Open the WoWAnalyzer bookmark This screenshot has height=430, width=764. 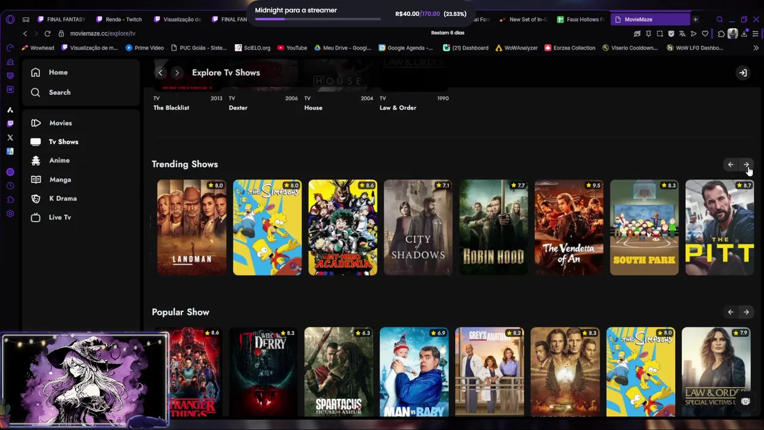point(517,48)
